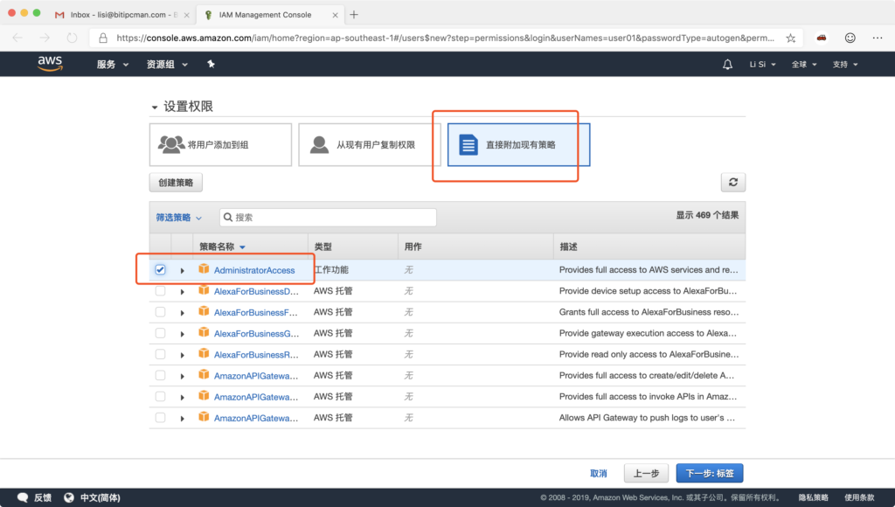Switch to the Inbox Gmail browser tab
The height and width of the screenshot is (507, 895).
point(122,15)
